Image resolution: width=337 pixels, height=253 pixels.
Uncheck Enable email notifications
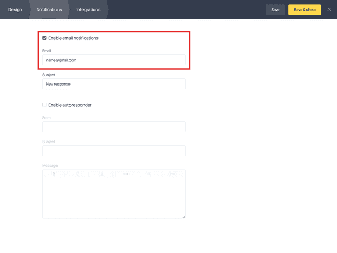coord(44,38)
